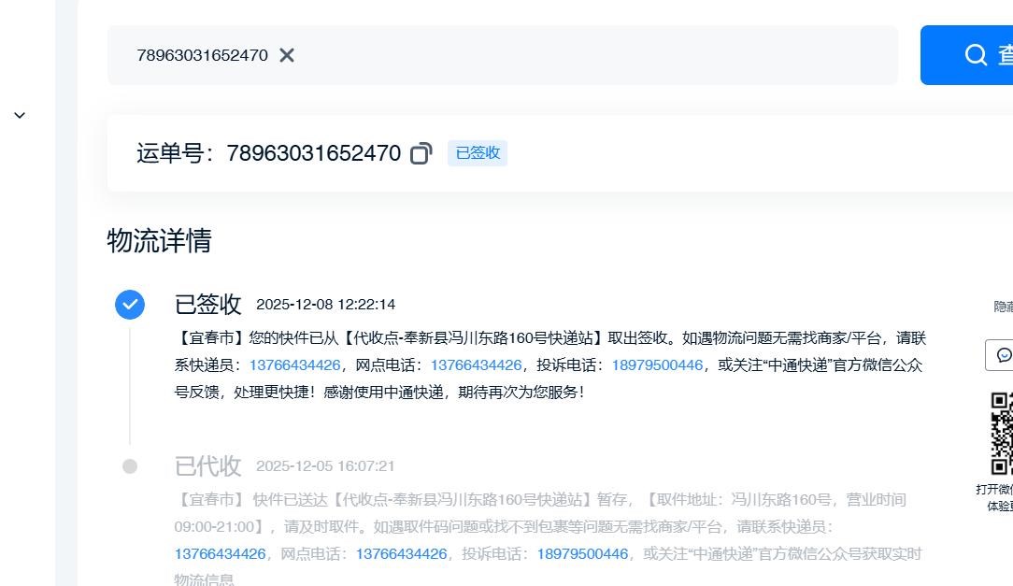The height and width of the screenshot is (586, 1013).
Task: Click the WeChat QR code image
Action: (x=1001, y=434)
